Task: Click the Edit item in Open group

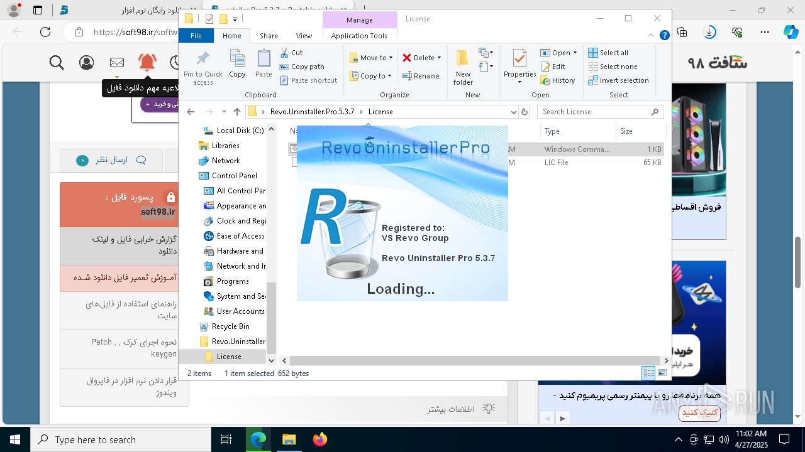Action: pyautogui.click(x=553, y=67)
